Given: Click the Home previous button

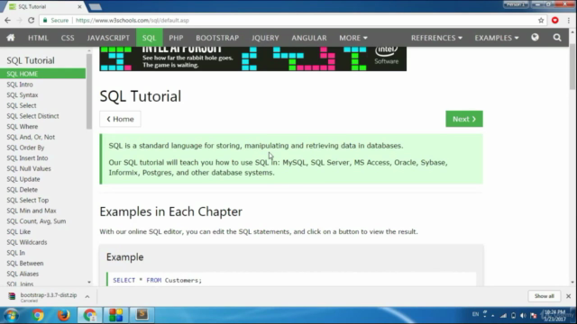Looking at the screenshot, I should [120, 119].
